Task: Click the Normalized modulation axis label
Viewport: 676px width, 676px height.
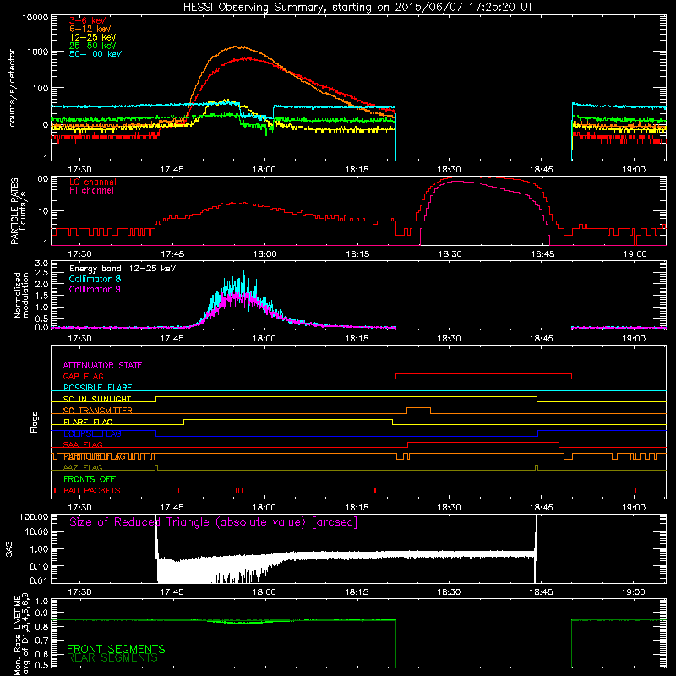Action: [x=20, y=295]
